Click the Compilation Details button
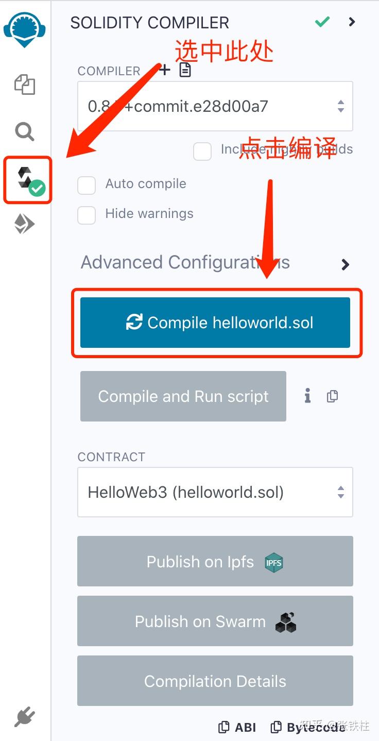Screen dimensions: 379x741 215,681
